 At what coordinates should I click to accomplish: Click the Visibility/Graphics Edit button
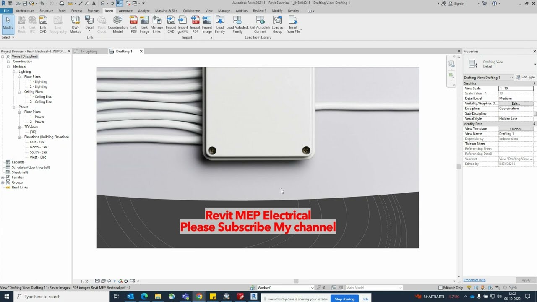click(x=516, y=104)
